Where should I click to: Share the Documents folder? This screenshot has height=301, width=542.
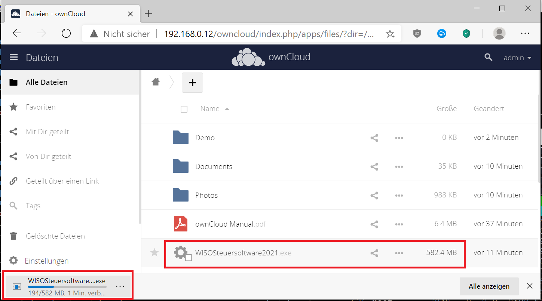[374, 166]
